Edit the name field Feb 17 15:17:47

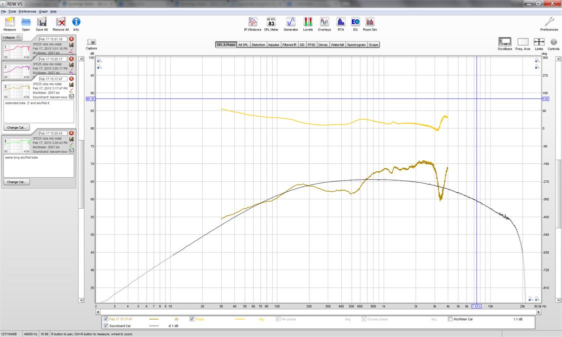coord(52,79)
